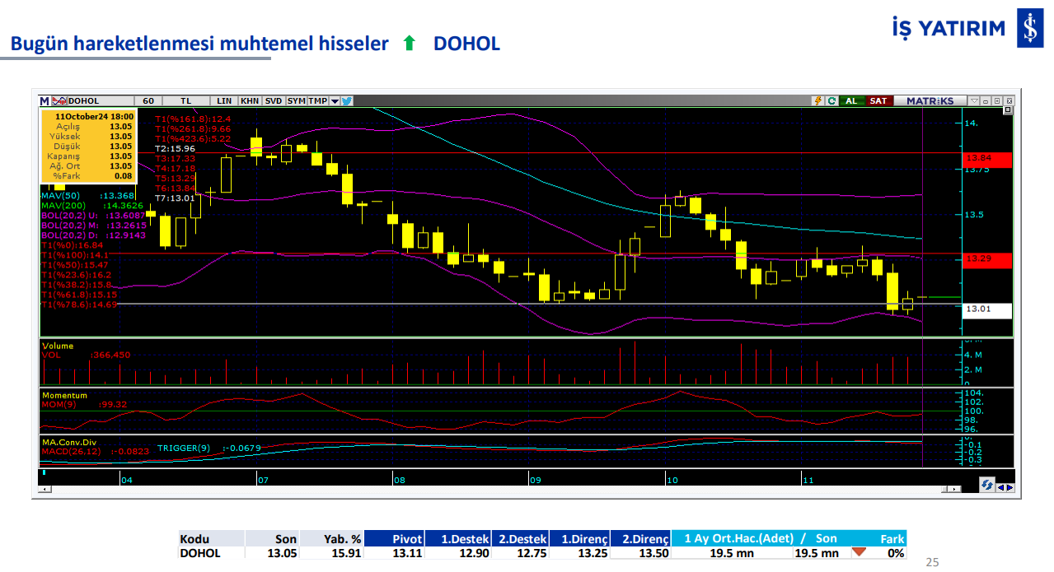The width and height of the screenshot is (1054, 572).
Task: Expand the triangle menu next to MATRIKS
Action: point(974,101)
